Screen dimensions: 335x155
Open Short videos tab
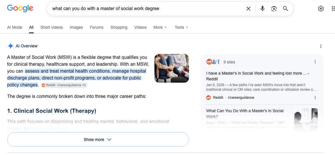tap(52, 27)
